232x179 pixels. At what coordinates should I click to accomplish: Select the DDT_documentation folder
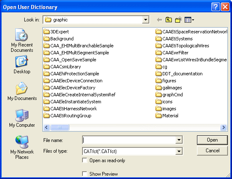[179, 74]
